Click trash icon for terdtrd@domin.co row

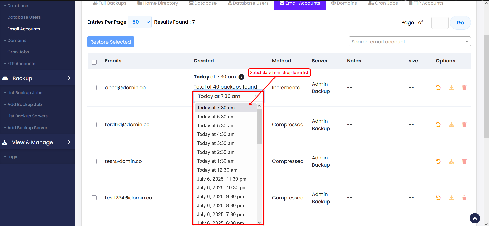(464, 125)
